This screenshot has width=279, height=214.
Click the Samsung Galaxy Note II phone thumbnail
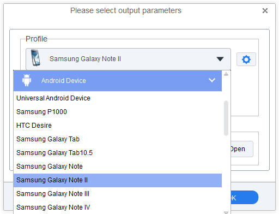point(35,58)
